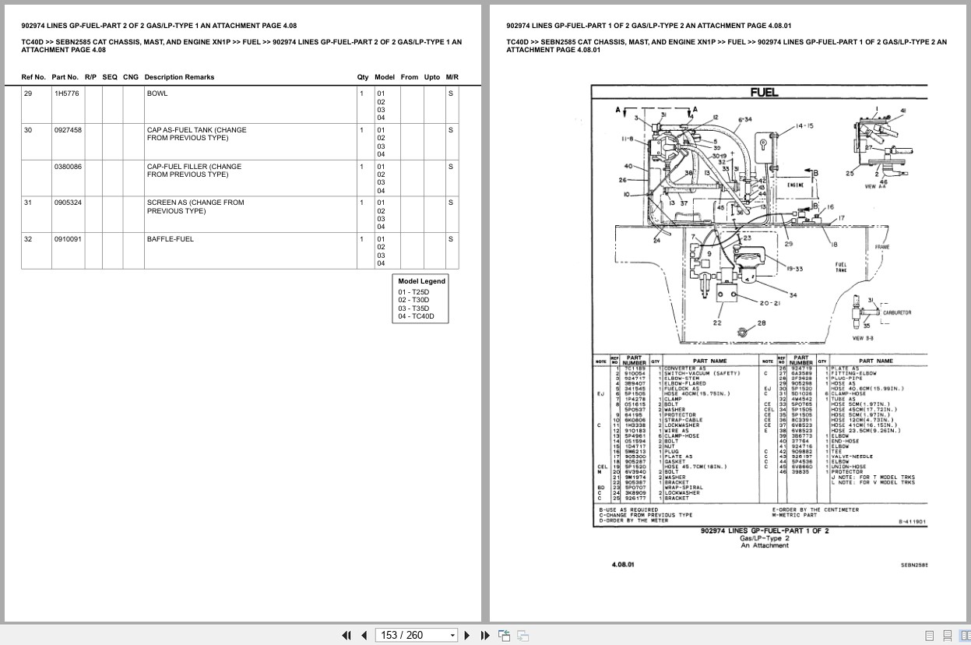Click the M/R column header
Screen dimensions: 971x645
pyautogui.click(x=452, y=77)
